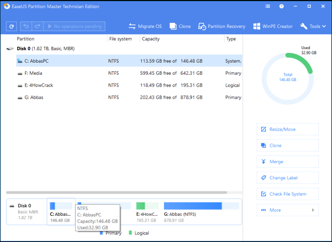Open the Migrate OS tool

[x=145, y=27]
